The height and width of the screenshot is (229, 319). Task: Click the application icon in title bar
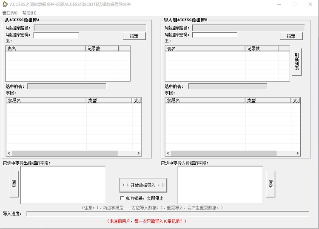tap(5, 4)
